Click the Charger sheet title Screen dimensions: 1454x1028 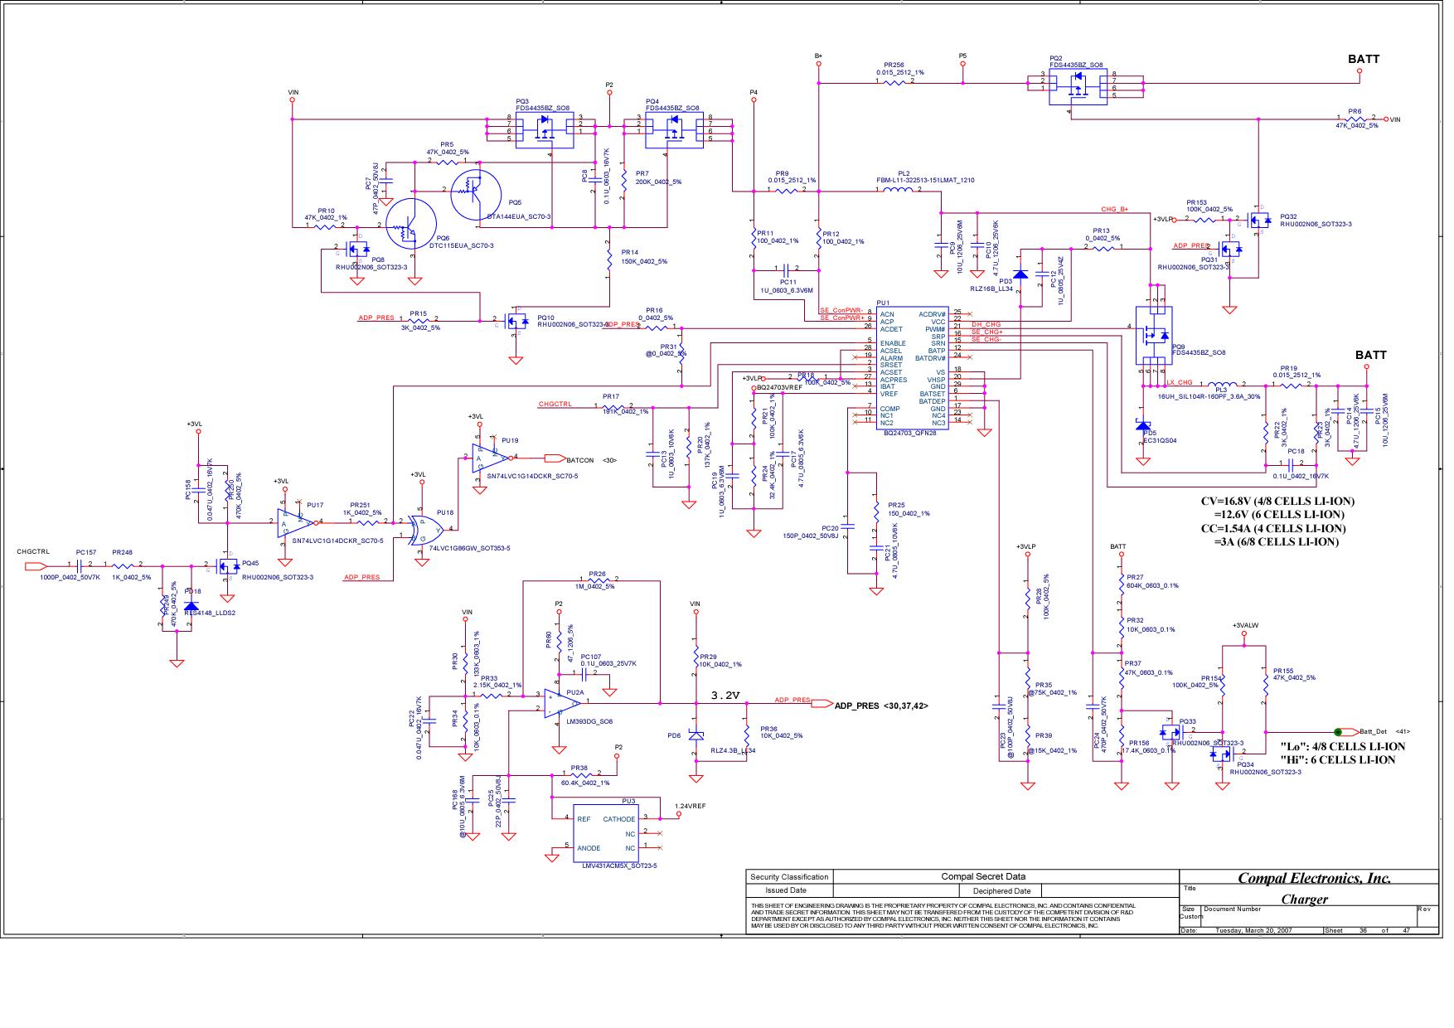pyautogui.click(x=1304, y=899)
